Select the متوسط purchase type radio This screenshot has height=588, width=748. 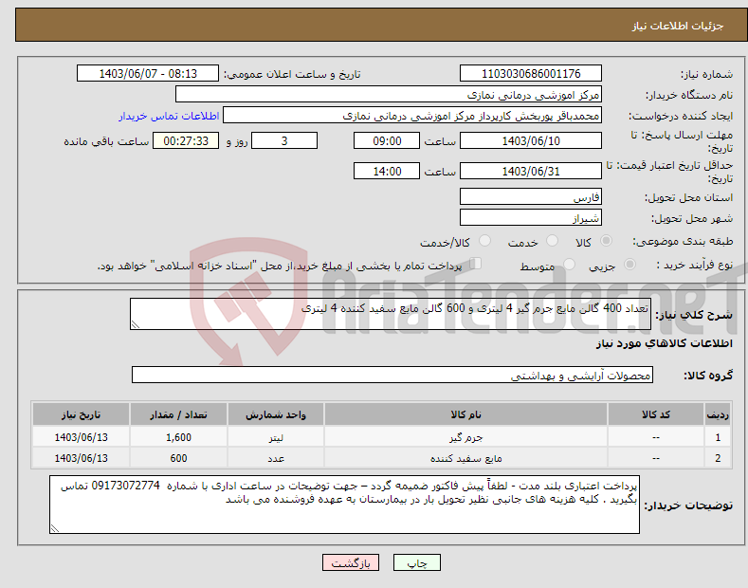pos(569,264)
